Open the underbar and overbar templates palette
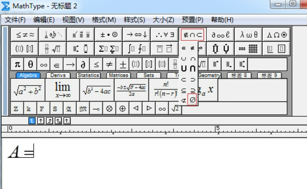This screenshot has width=307, height=189. (164, 48)
